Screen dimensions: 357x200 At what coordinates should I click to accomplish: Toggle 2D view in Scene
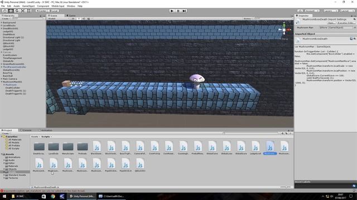tap(73, 18)
